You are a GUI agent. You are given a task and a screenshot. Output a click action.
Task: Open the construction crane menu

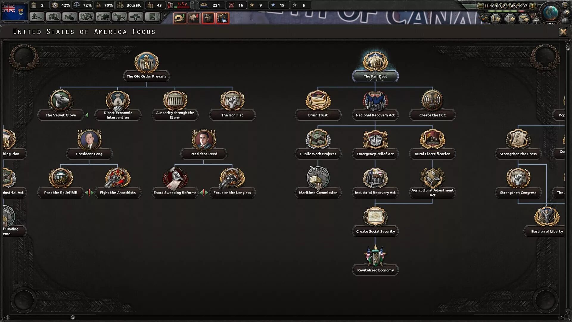click(x=103, y=17)
